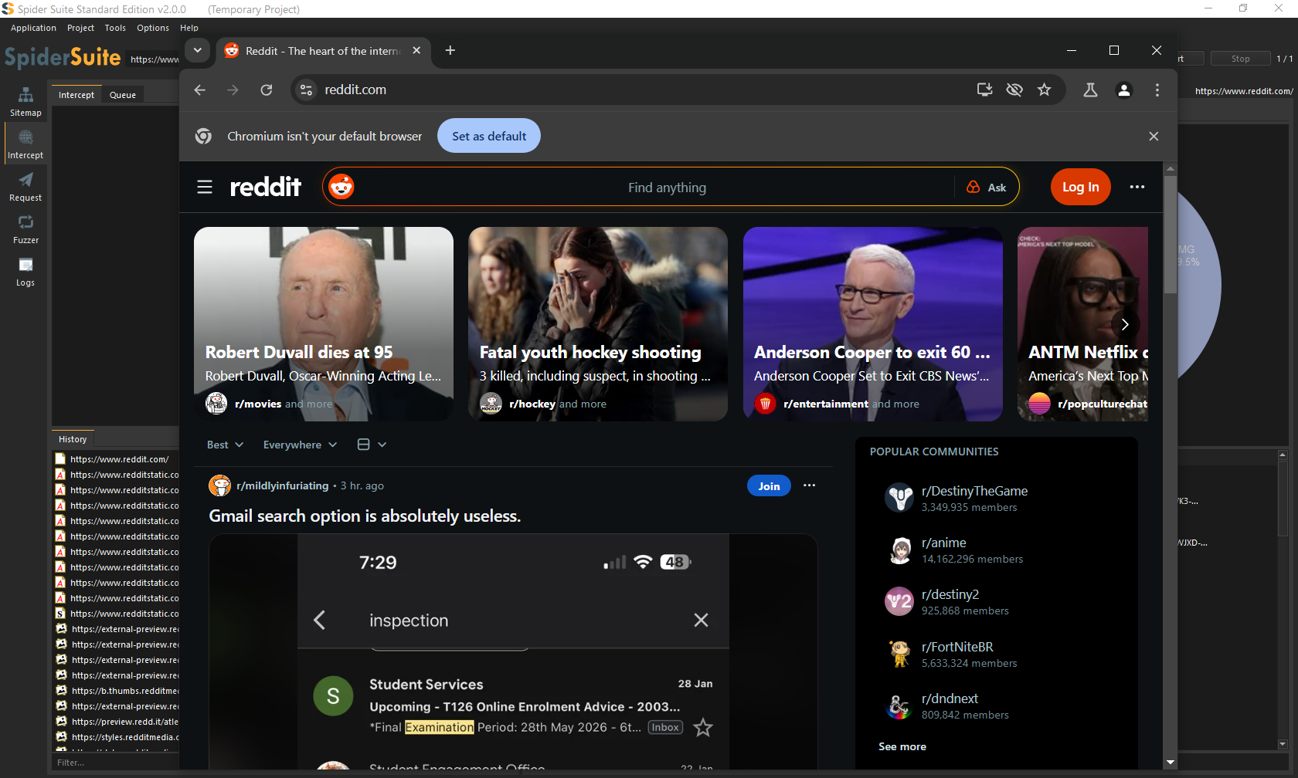Open the Tools menu
The width and height of the screenshot is (1298, 778).
(x=115, y=28)
